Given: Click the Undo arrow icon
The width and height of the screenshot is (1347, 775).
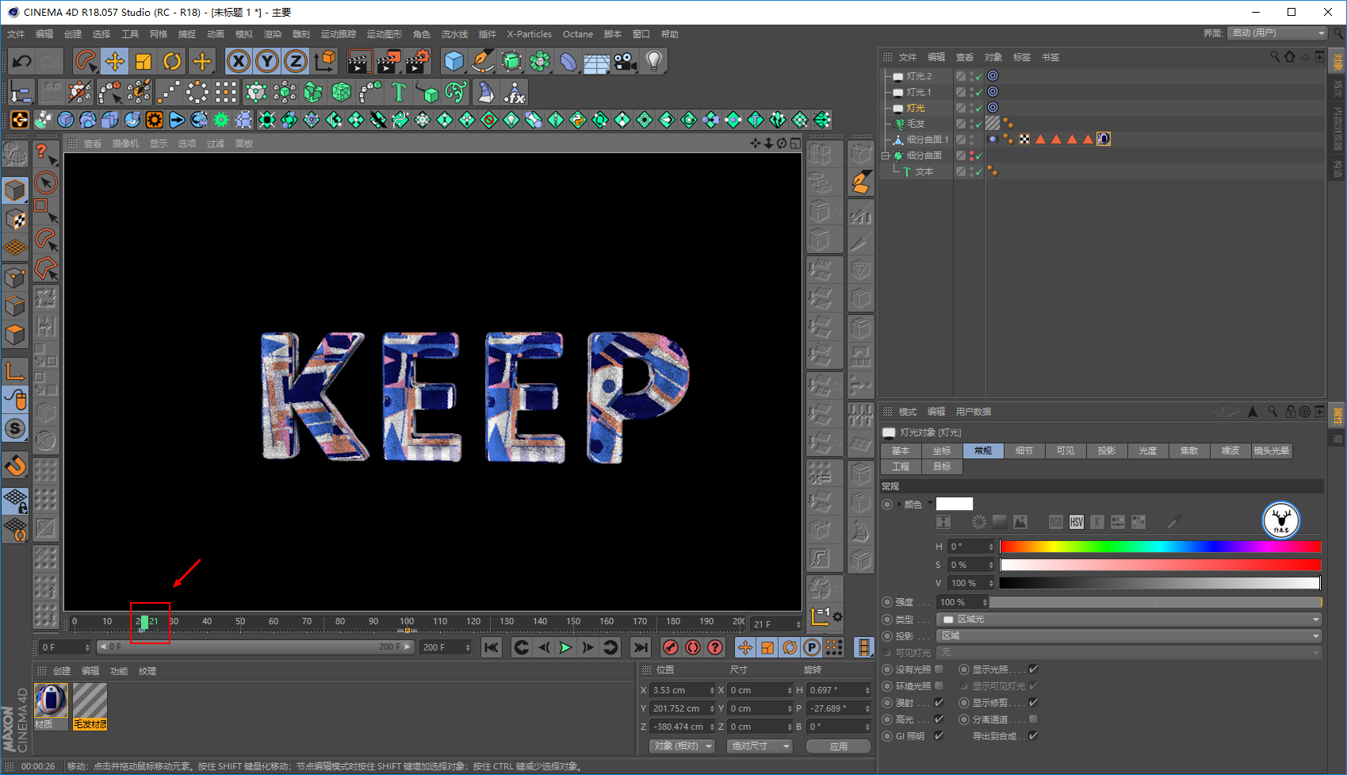Looking at the screenshot, I should 22,61.
